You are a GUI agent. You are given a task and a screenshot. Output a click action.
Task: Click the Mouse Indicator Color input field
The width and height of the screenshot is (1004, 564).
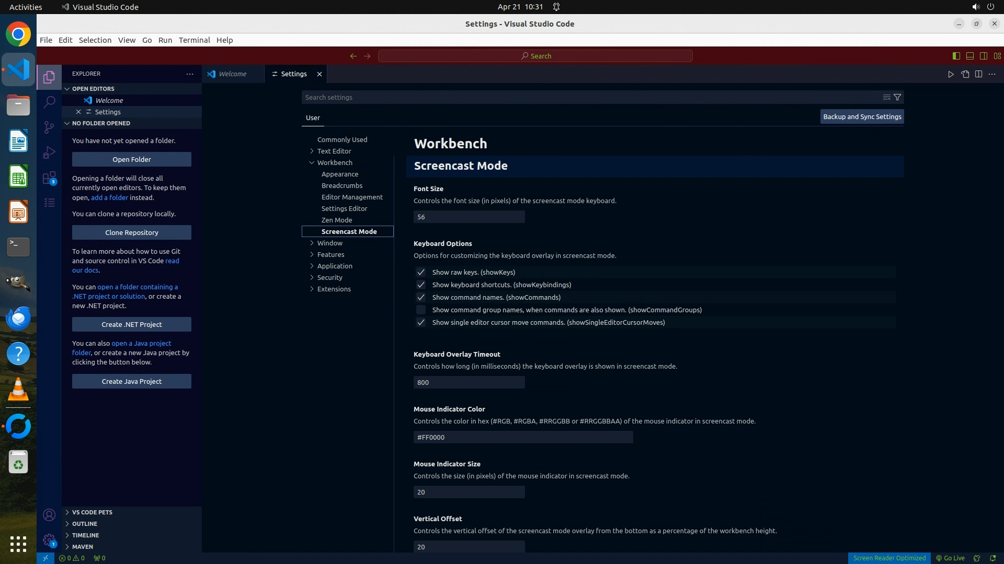523,437
